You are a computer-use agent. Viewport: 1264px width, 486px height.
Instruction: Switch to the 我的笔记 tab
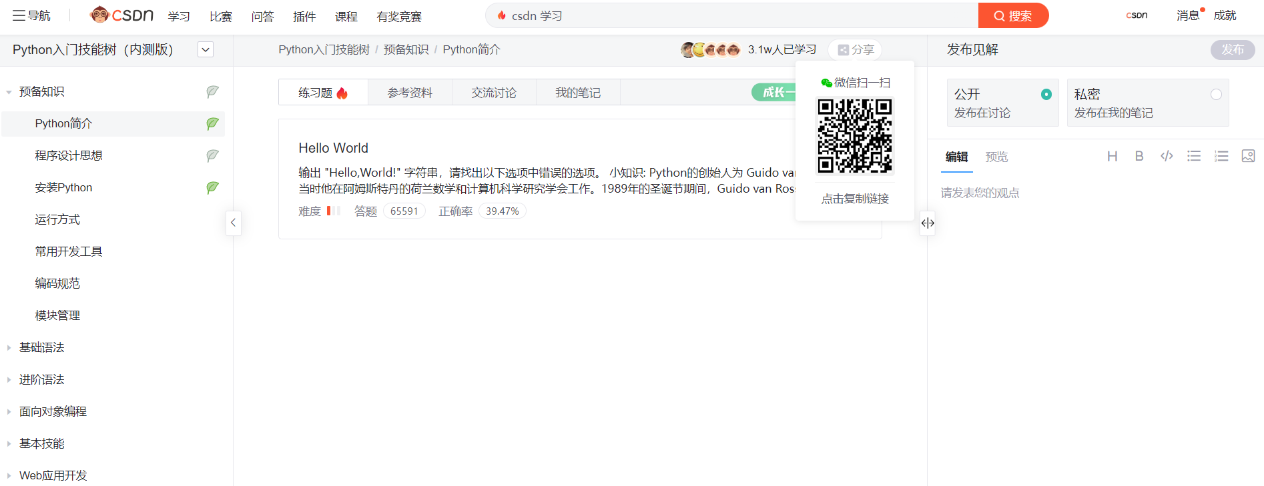(578, 93)
